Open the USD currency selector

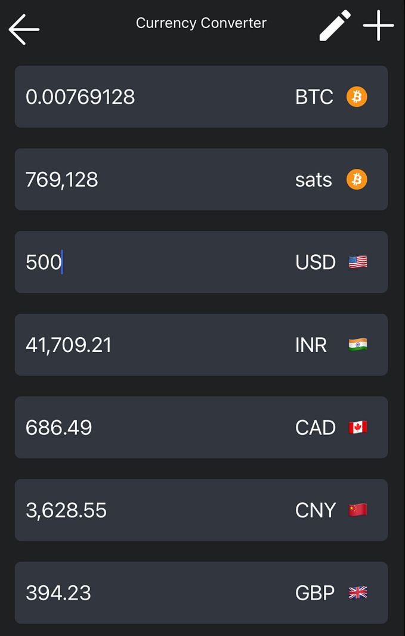coord(315,262)
